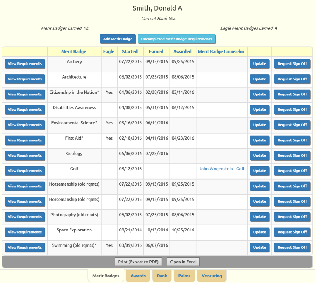Click the Swimming earned date 06/07/2016

(x=157, y=245)
